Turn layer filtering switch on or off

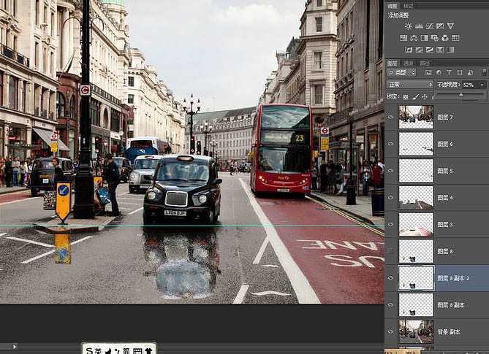point(485,72)
